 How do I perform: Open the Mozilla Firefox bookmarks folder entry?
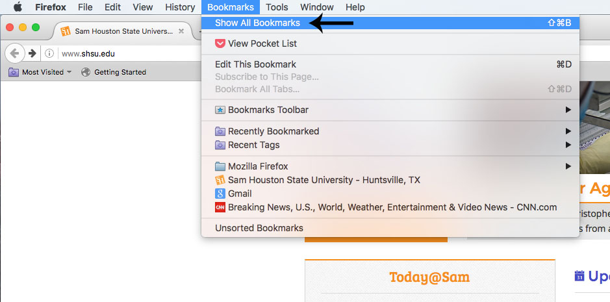click(x=390, y=166)
